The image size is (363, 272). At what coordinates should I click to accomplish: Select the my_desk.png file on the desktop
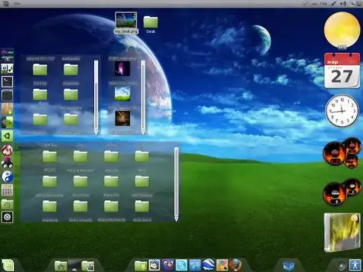[126, 23]
